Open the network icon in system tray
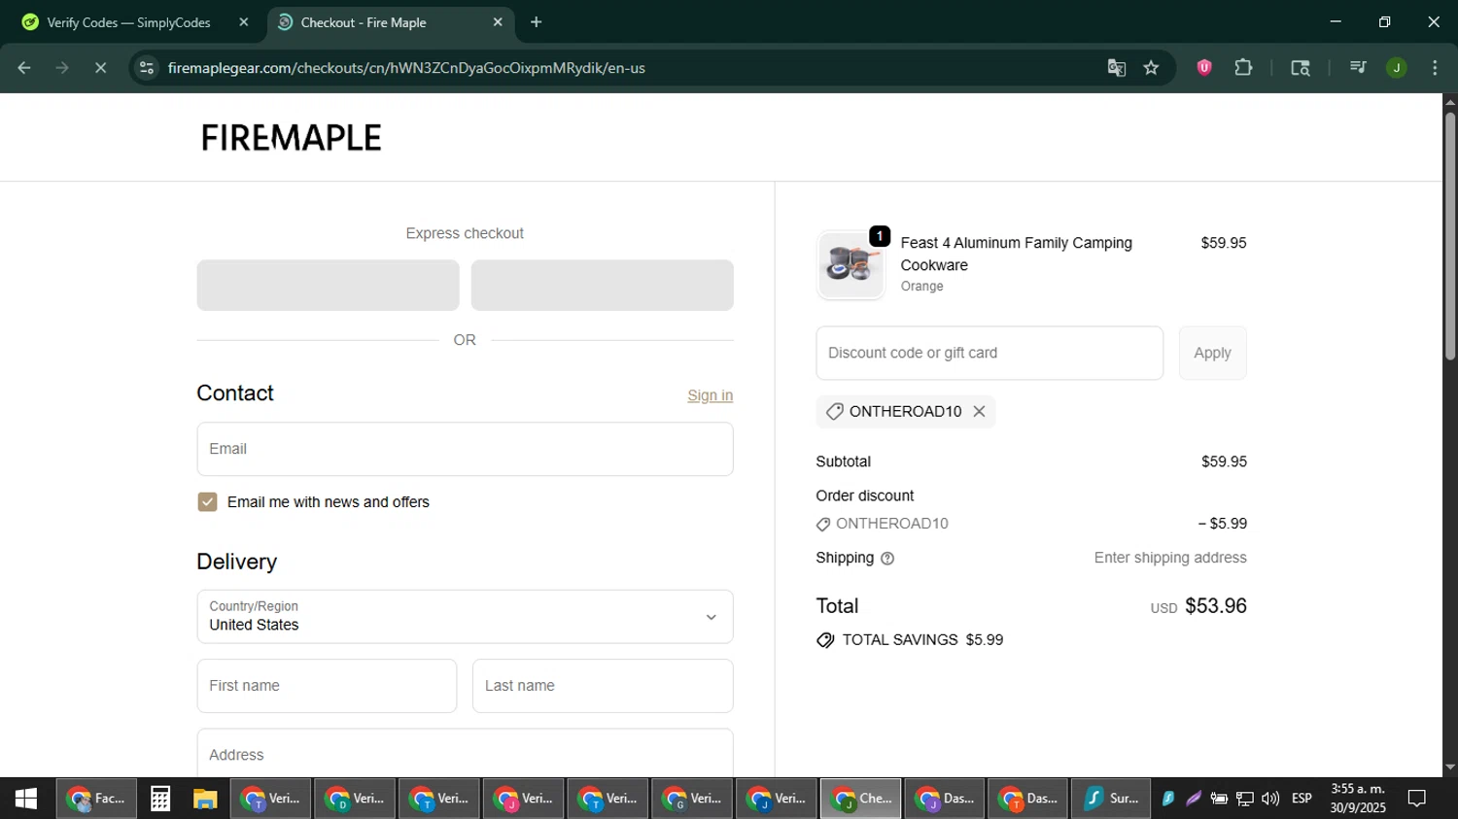 click(1244, 799)
